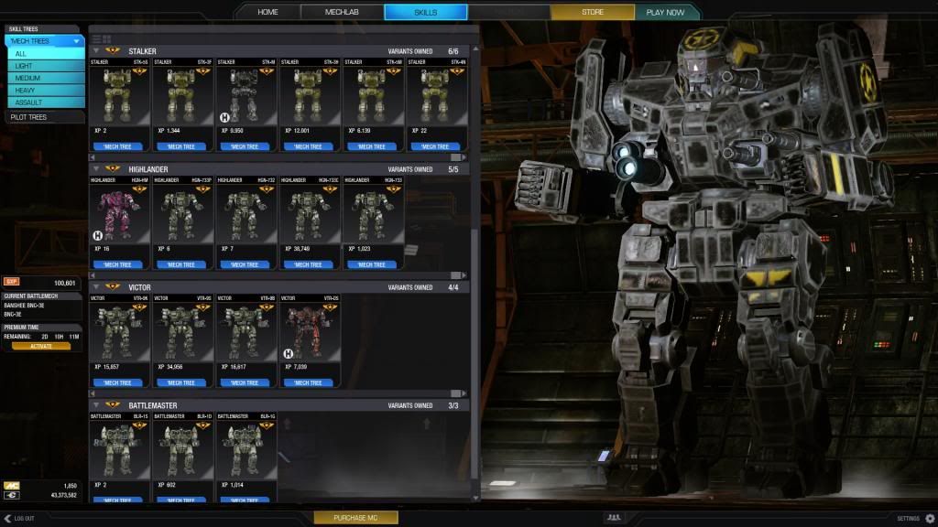Click emblem on Stalker XP 1,344 card

202,71
